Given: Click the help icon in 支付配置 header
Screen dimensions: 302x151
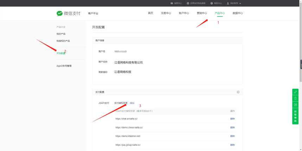Looking at the screenshot, I should coord(238,92).
